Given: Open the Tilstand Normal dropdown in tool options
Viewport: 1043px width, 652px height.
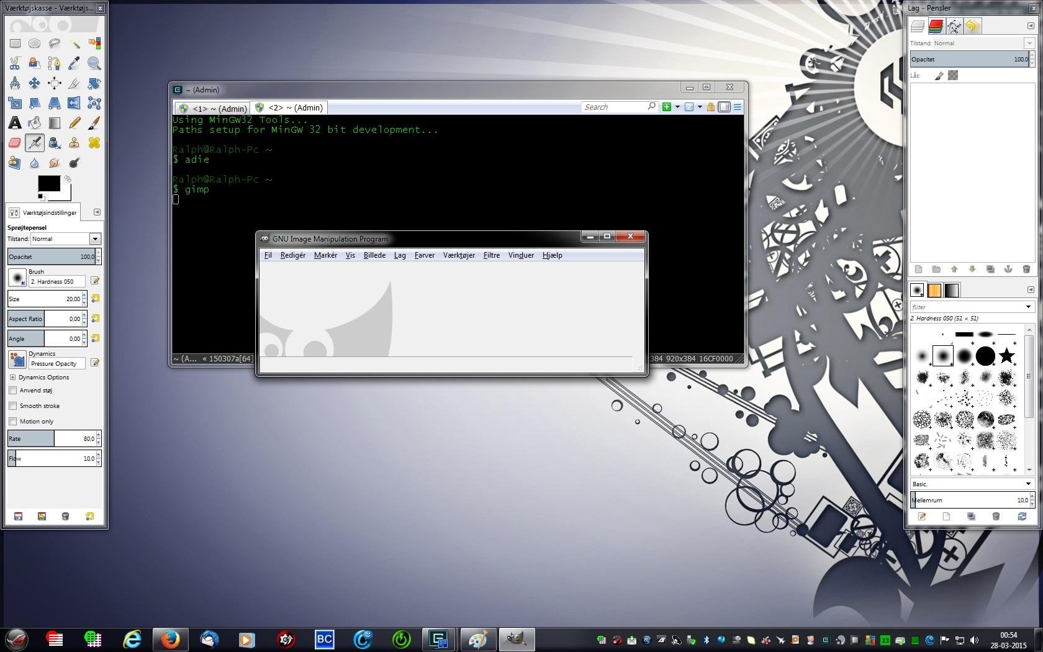Looking at the screenshot, I should pos(66,239).
